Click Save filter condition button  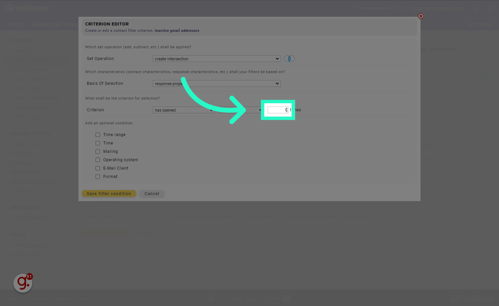109,194
